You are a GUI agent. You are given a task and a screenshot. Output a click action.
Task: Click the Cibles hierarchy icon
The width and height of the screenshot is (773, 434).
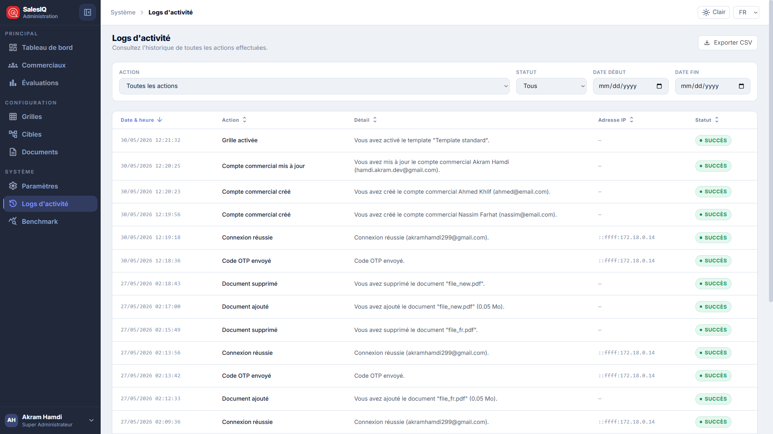point(13,134)
